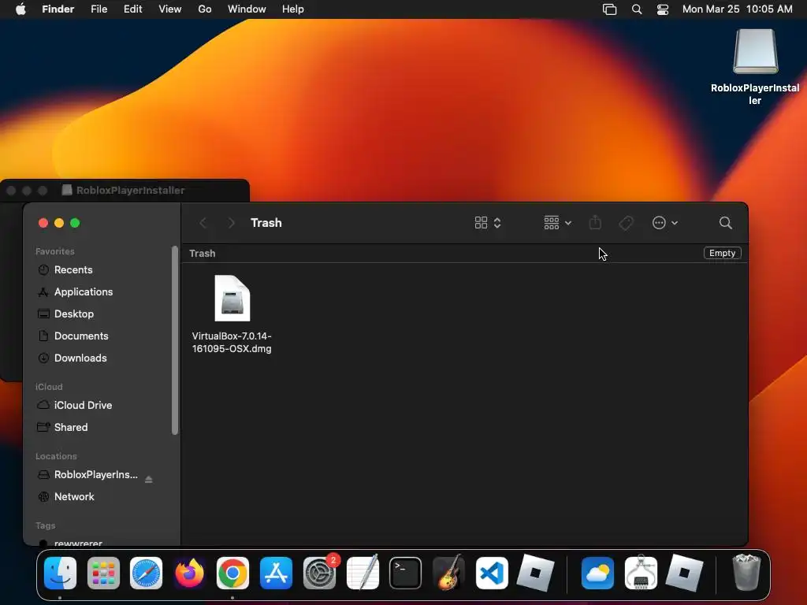Eject the RobloxPlayerInstaller volume
Screen dimensions: 807x605
(x=149, y=480)
